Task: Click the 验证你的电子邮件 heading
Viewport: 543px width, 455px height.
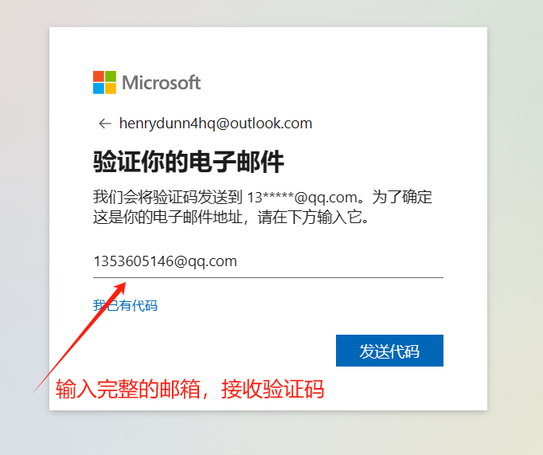Action: (x=189, y=162)
